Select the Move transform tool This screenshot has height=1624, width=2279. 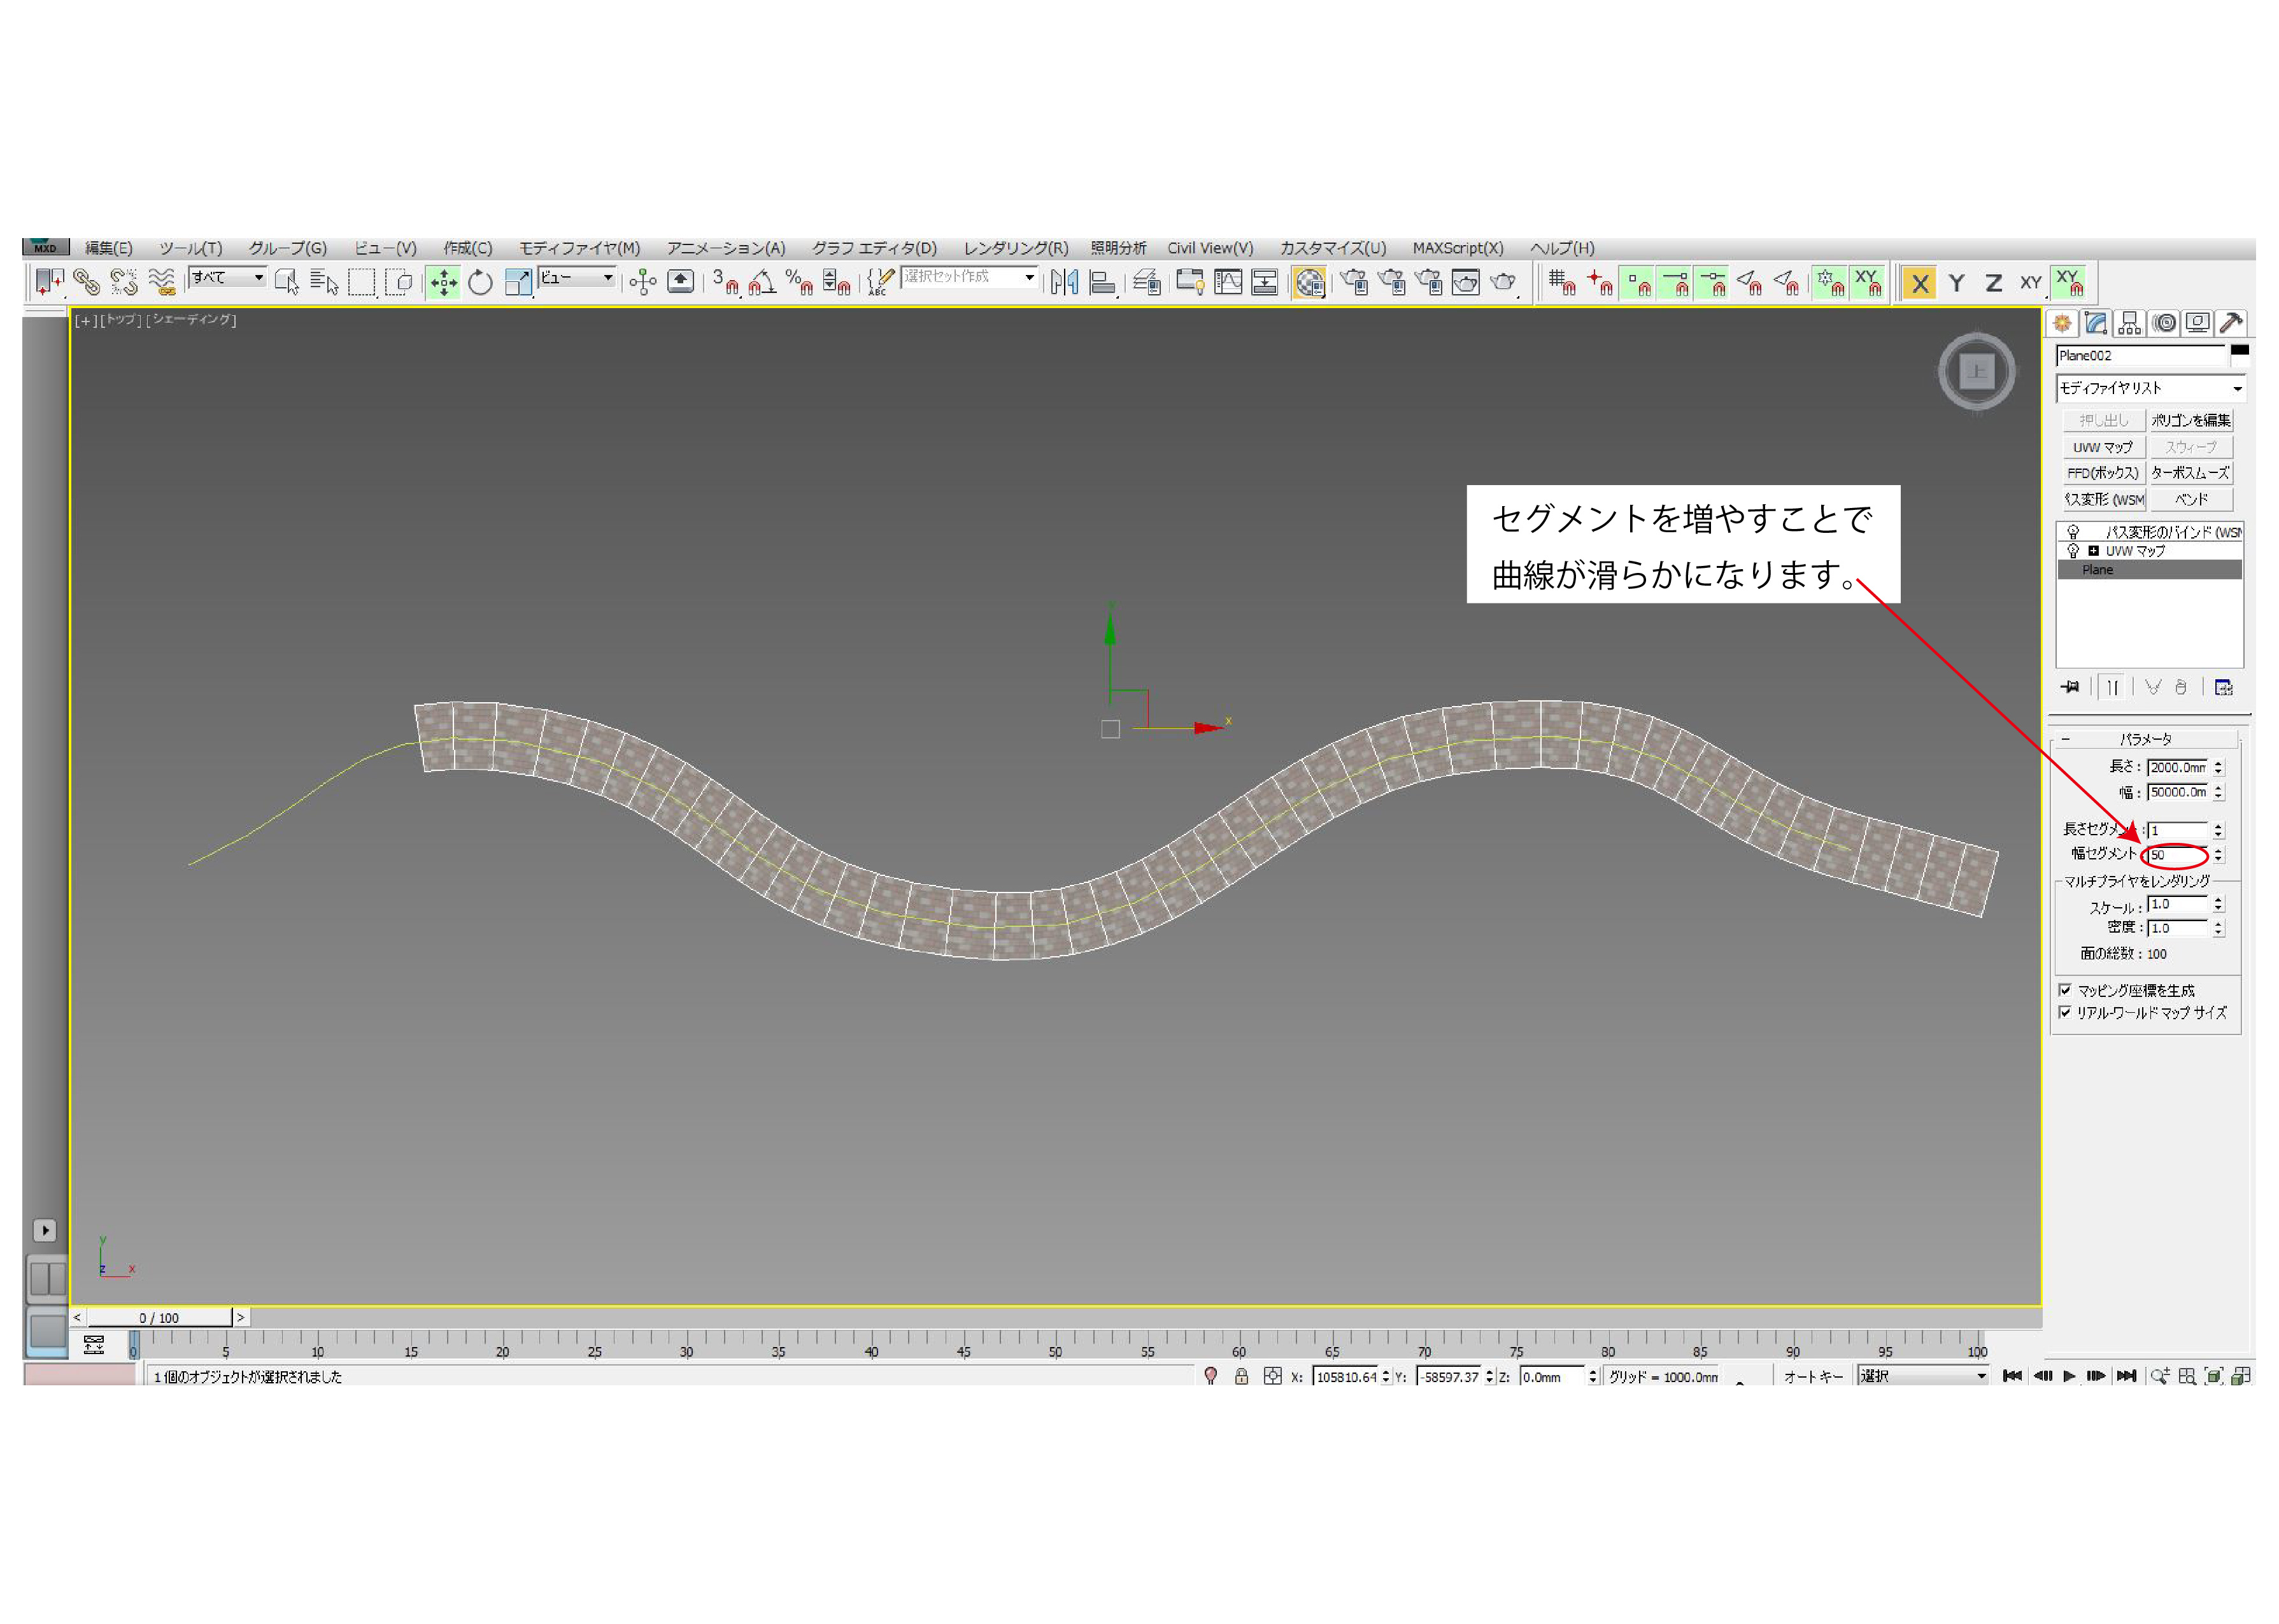coord(443,283)
